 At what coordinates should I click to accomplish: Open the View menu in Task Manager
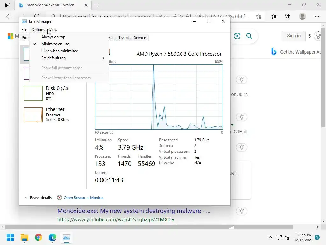(53, 30)
